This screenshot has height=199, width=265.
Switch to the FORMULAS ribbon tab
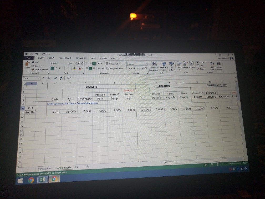click(x=81, y=58)
